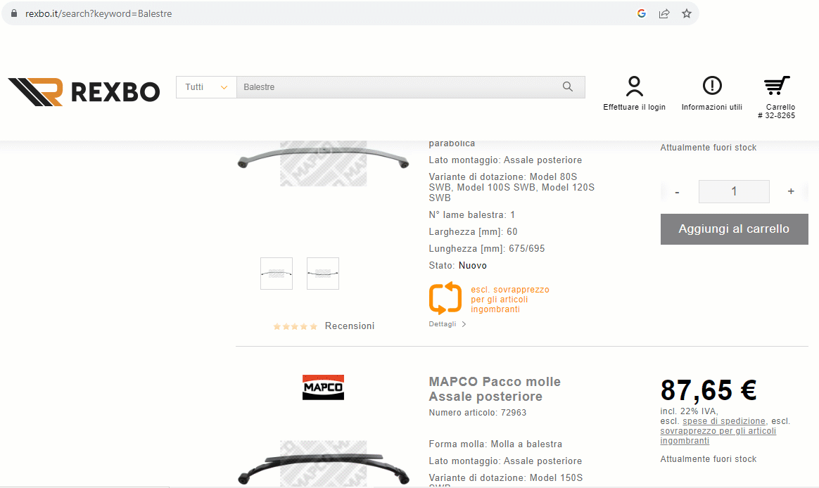
Task: Open the Informazioni utili exclamation icon
Action: tap(712, 86)
